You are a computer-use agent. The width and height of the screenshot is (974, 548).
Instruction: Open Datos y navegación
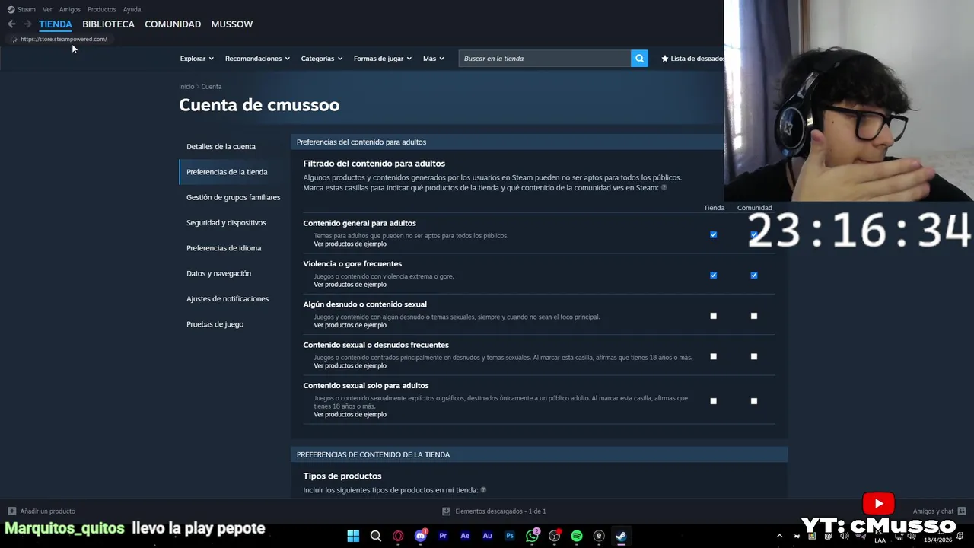click(x=218, y=273)
